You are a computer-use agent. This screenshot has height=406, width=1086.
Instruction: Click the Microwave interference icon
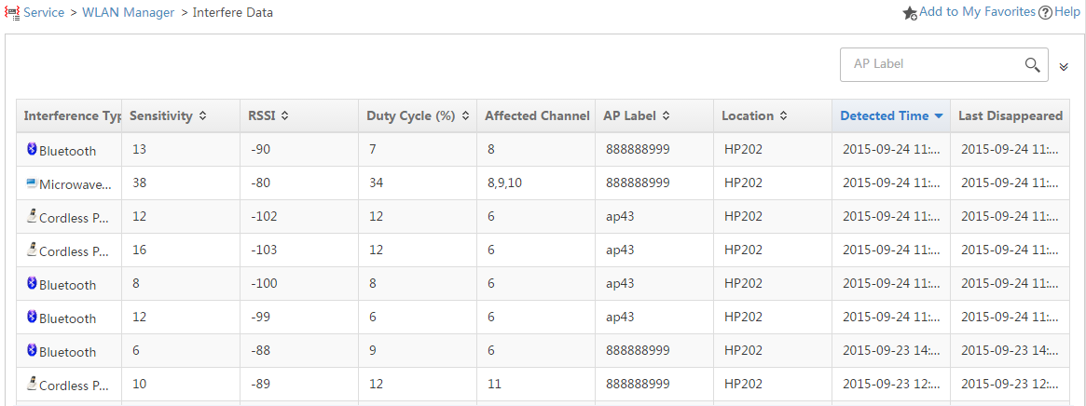[x=31, y=183]
